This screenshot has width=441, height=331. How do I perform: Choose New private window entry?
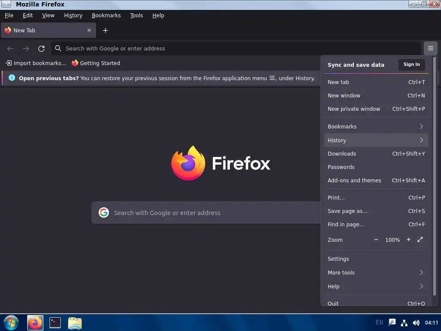(x=376, y=109)
